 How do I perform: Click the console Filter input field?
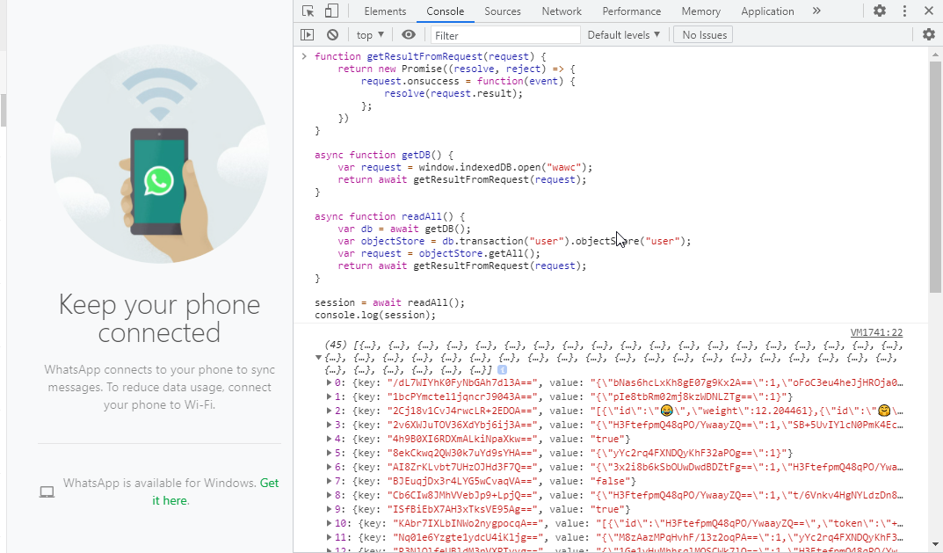(x=505, y=35)
